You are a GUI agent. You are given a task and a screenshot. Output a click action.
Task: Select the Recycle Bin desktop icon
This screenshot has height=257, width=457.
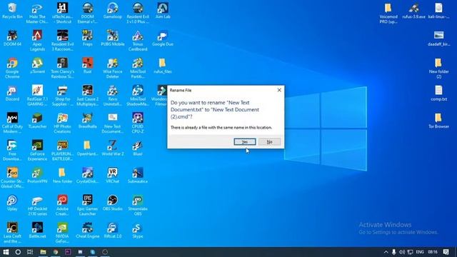pos(12,11)
